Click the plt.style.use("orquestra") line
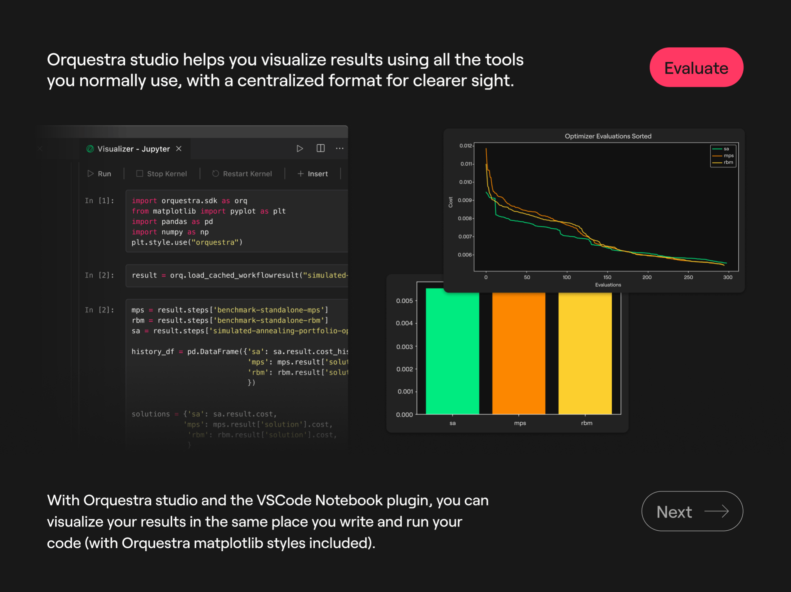This screenshot has width=791, height=592. pos(187,242)
